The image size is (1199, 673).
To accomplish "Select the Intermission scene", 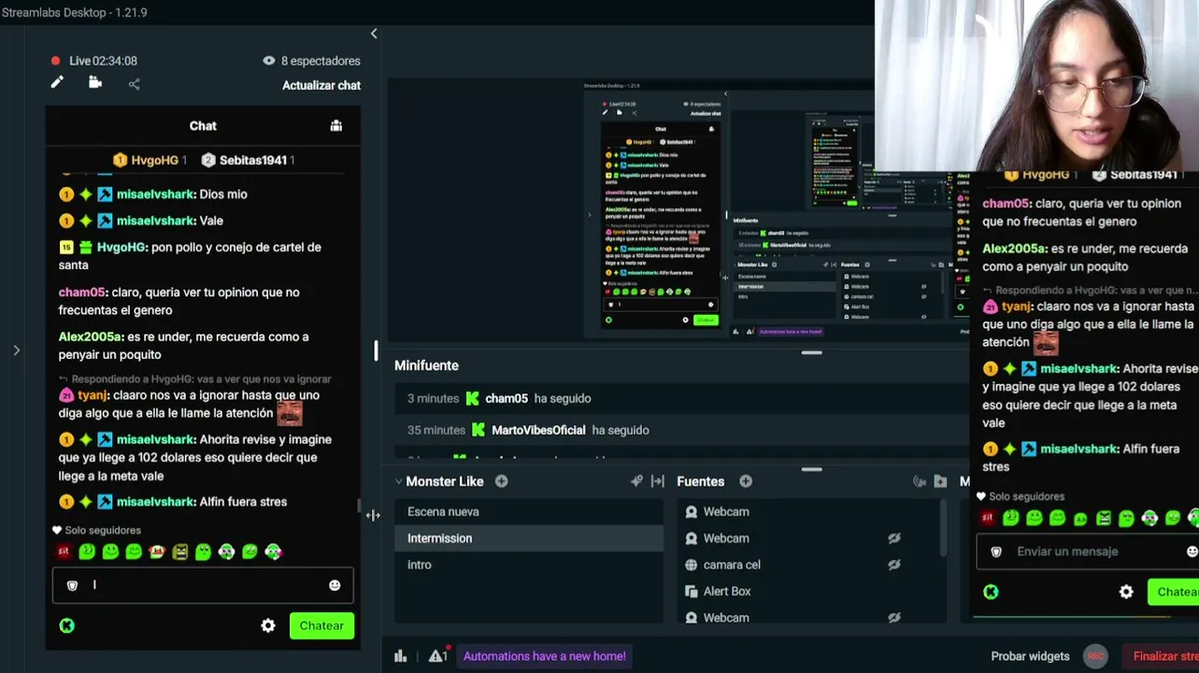I will coord(529,538).
